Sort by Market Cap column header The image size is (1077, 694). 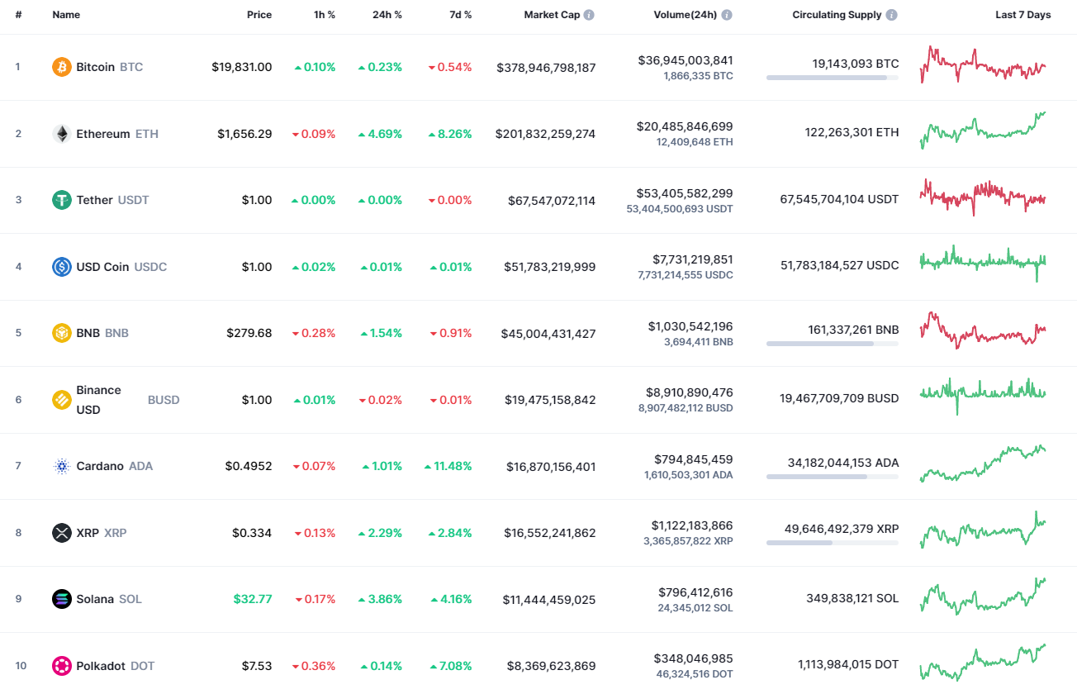click(552, 15)
